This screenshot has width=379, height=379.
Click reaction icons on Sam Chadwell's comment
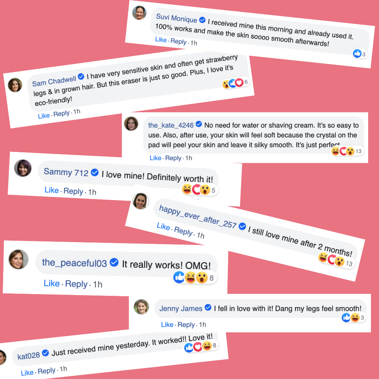click(233, 83)
